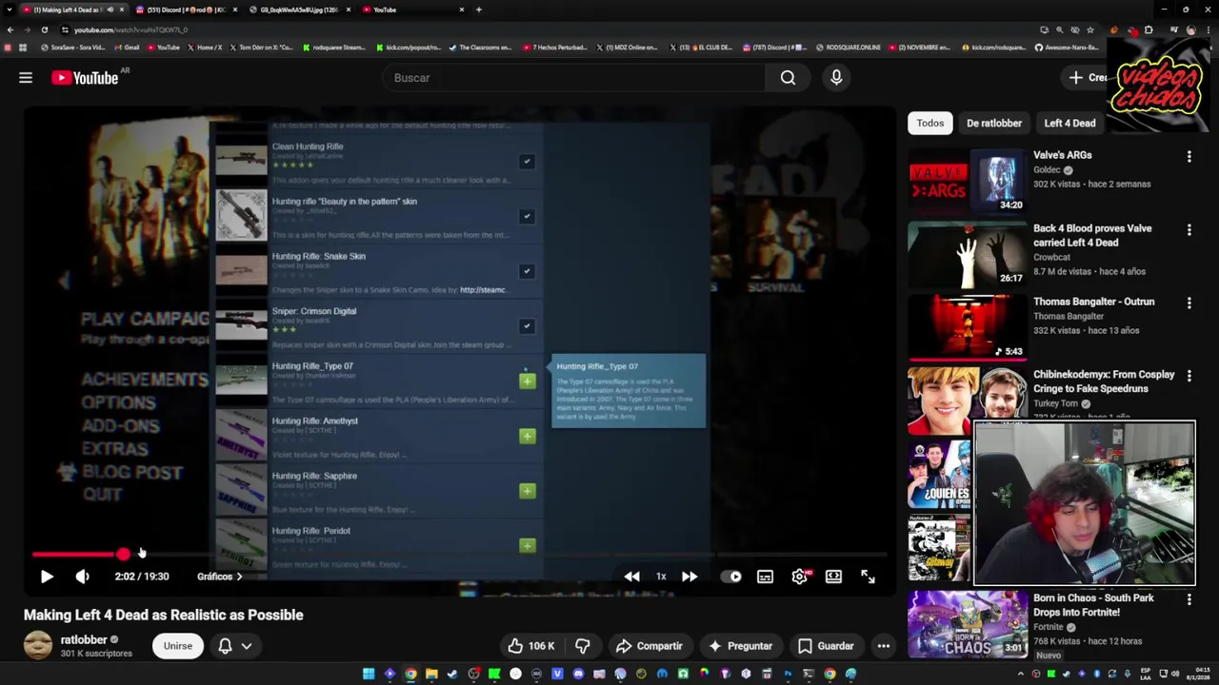Enter fullscreen with the expand icon
This screenshot has height=685, width=1219.
click(x=868, y=577)
